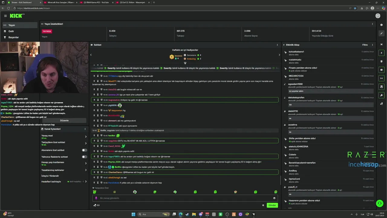387x218 pixels.
Task: Open the emoji picker in the message box
Action: click(274, 198)
